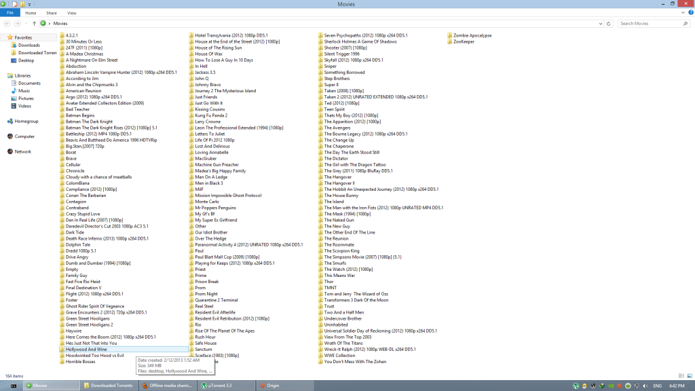
Task: Click the NVIDIA system tray icon
Action: point(610,386)
